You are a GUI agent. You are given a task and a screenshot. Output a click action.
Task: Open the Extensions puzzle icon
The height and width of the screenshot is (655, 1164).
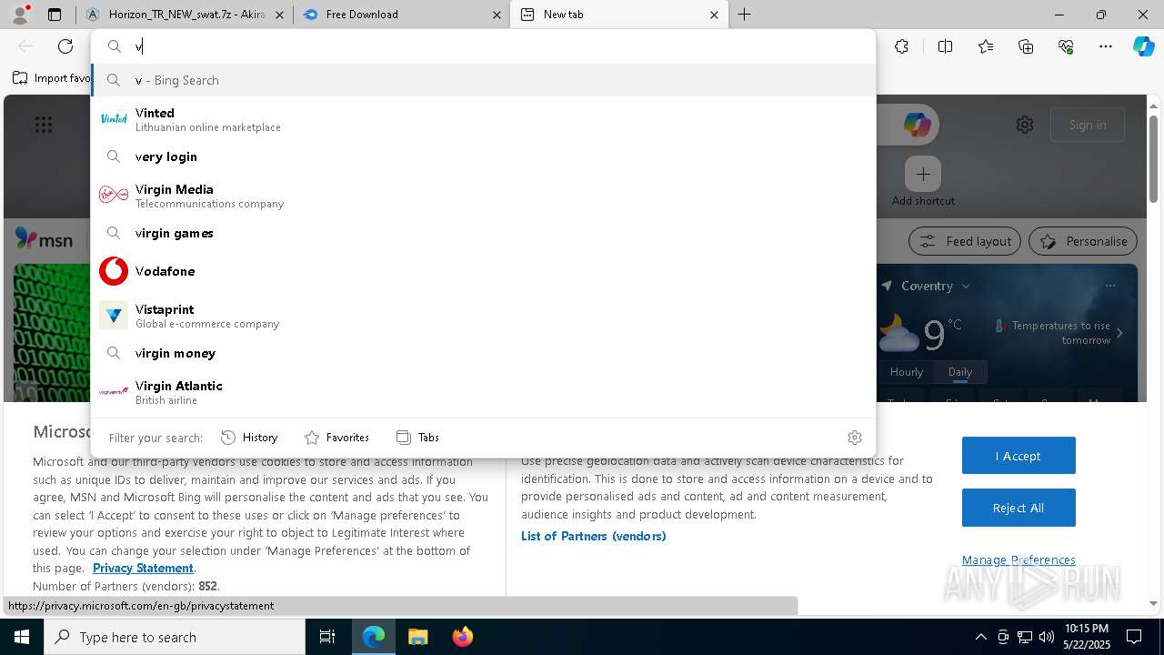(901, 46)
